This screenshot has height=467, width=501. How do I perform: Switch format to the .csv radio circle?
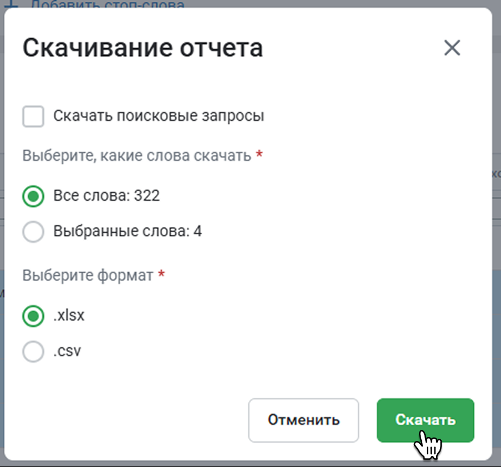click(x=33, y=351)
